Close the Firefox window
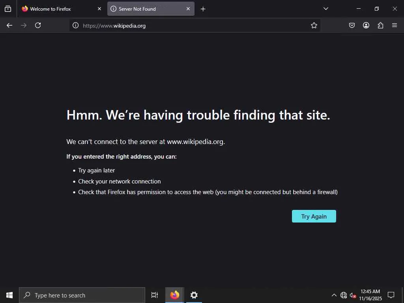The width and height of the screenshot is (404, 303). point(395,9)
